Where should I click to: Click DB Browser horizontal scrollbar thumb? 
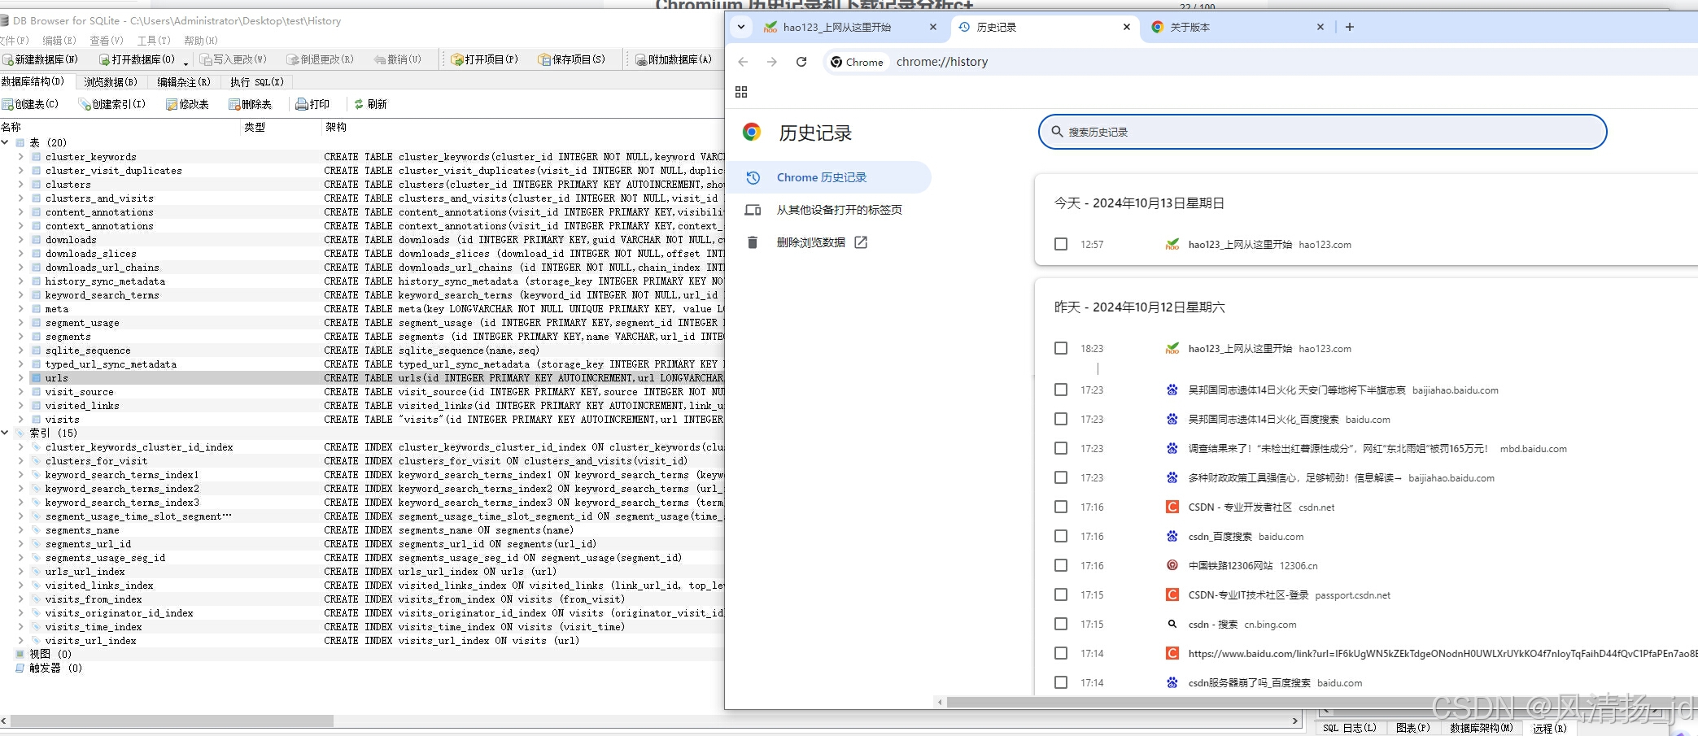click(x=172, y=721)
